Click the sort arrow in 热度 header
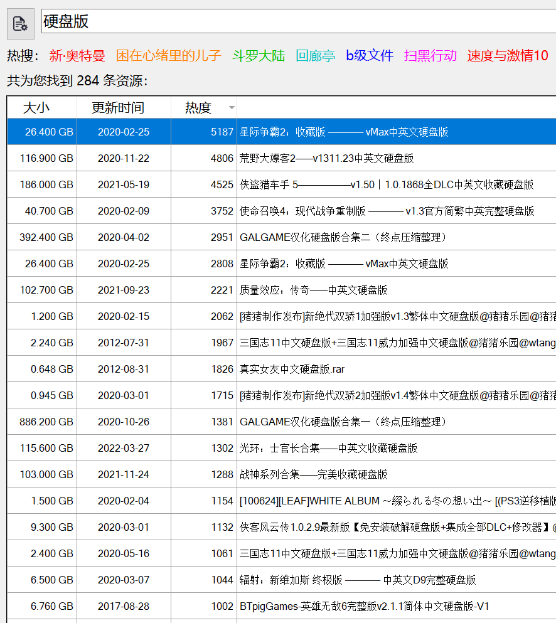The height and width of the screenshot is (623, 556). [x=232, y=108]
